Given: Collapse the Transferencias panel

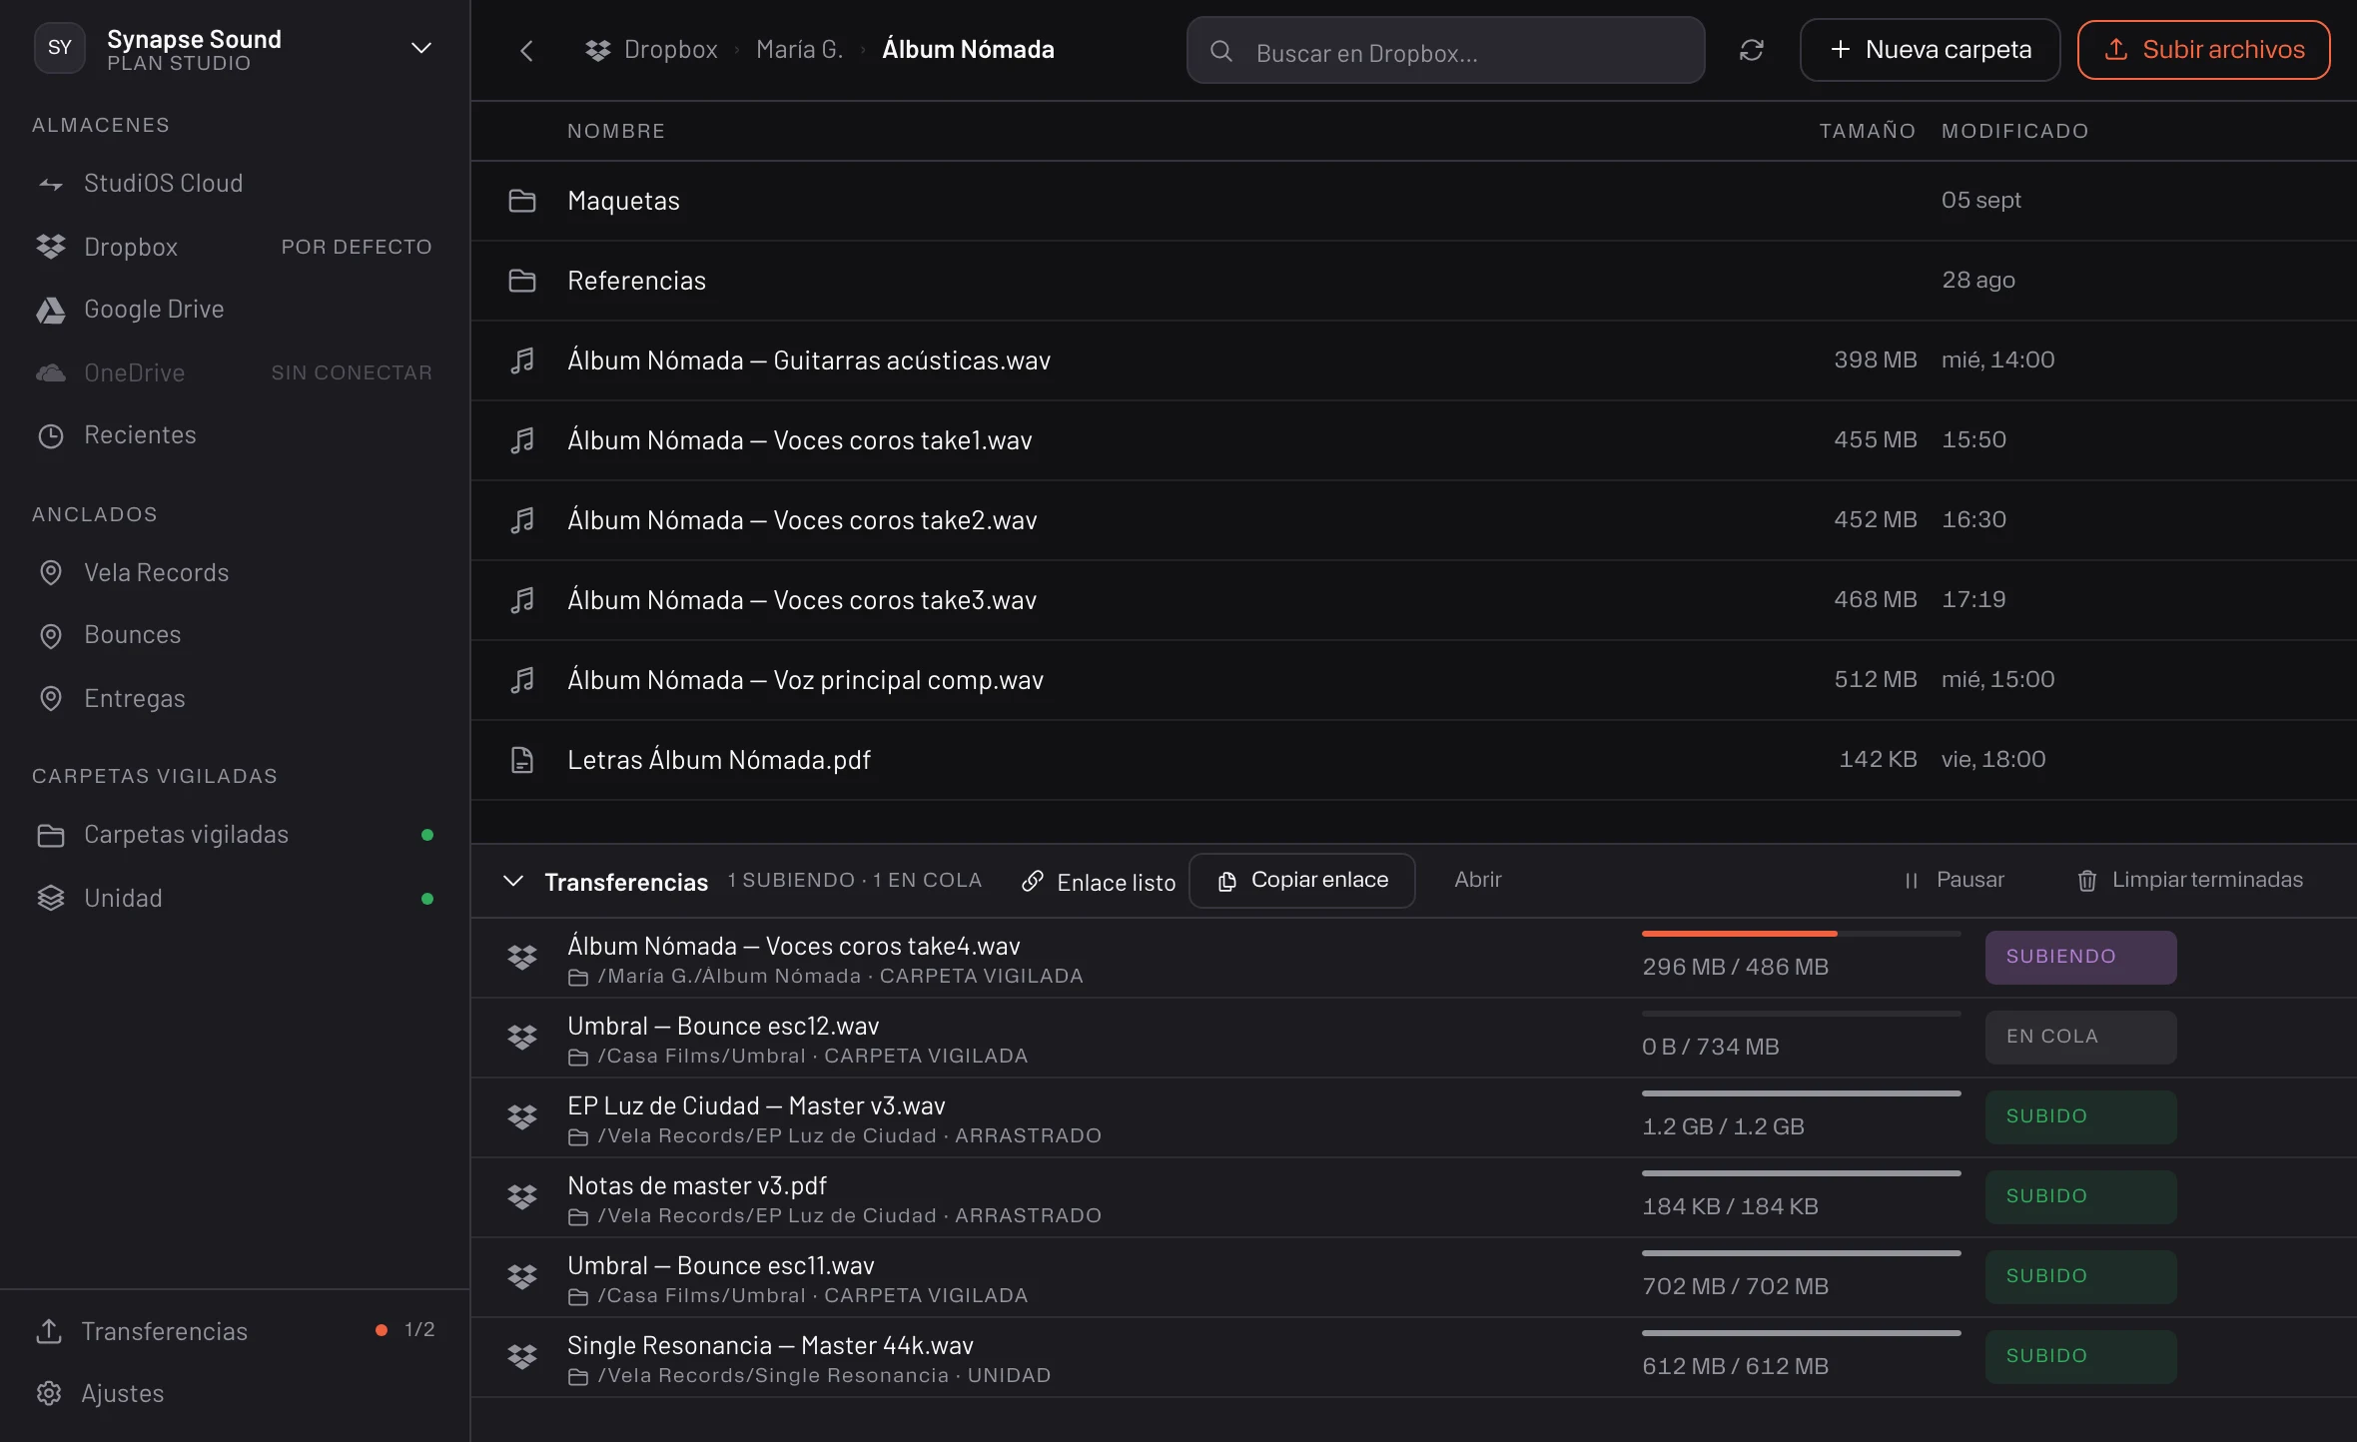Looking at the screenshot, I should [x=513, y=881].
